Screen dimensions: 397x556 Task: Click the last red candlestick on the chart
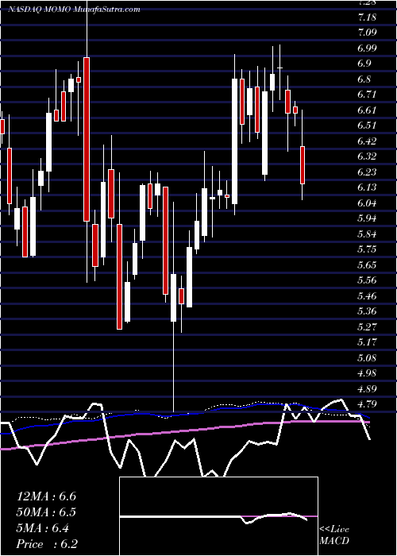[303, 165]
